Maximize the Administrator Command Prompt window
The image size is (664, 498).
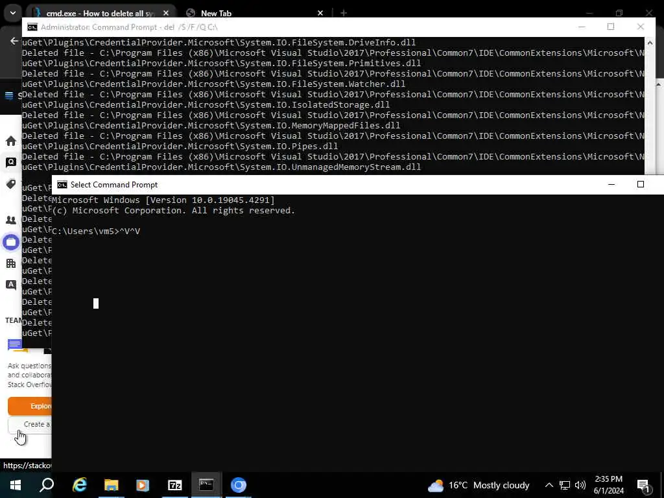(x=611, y=27)
